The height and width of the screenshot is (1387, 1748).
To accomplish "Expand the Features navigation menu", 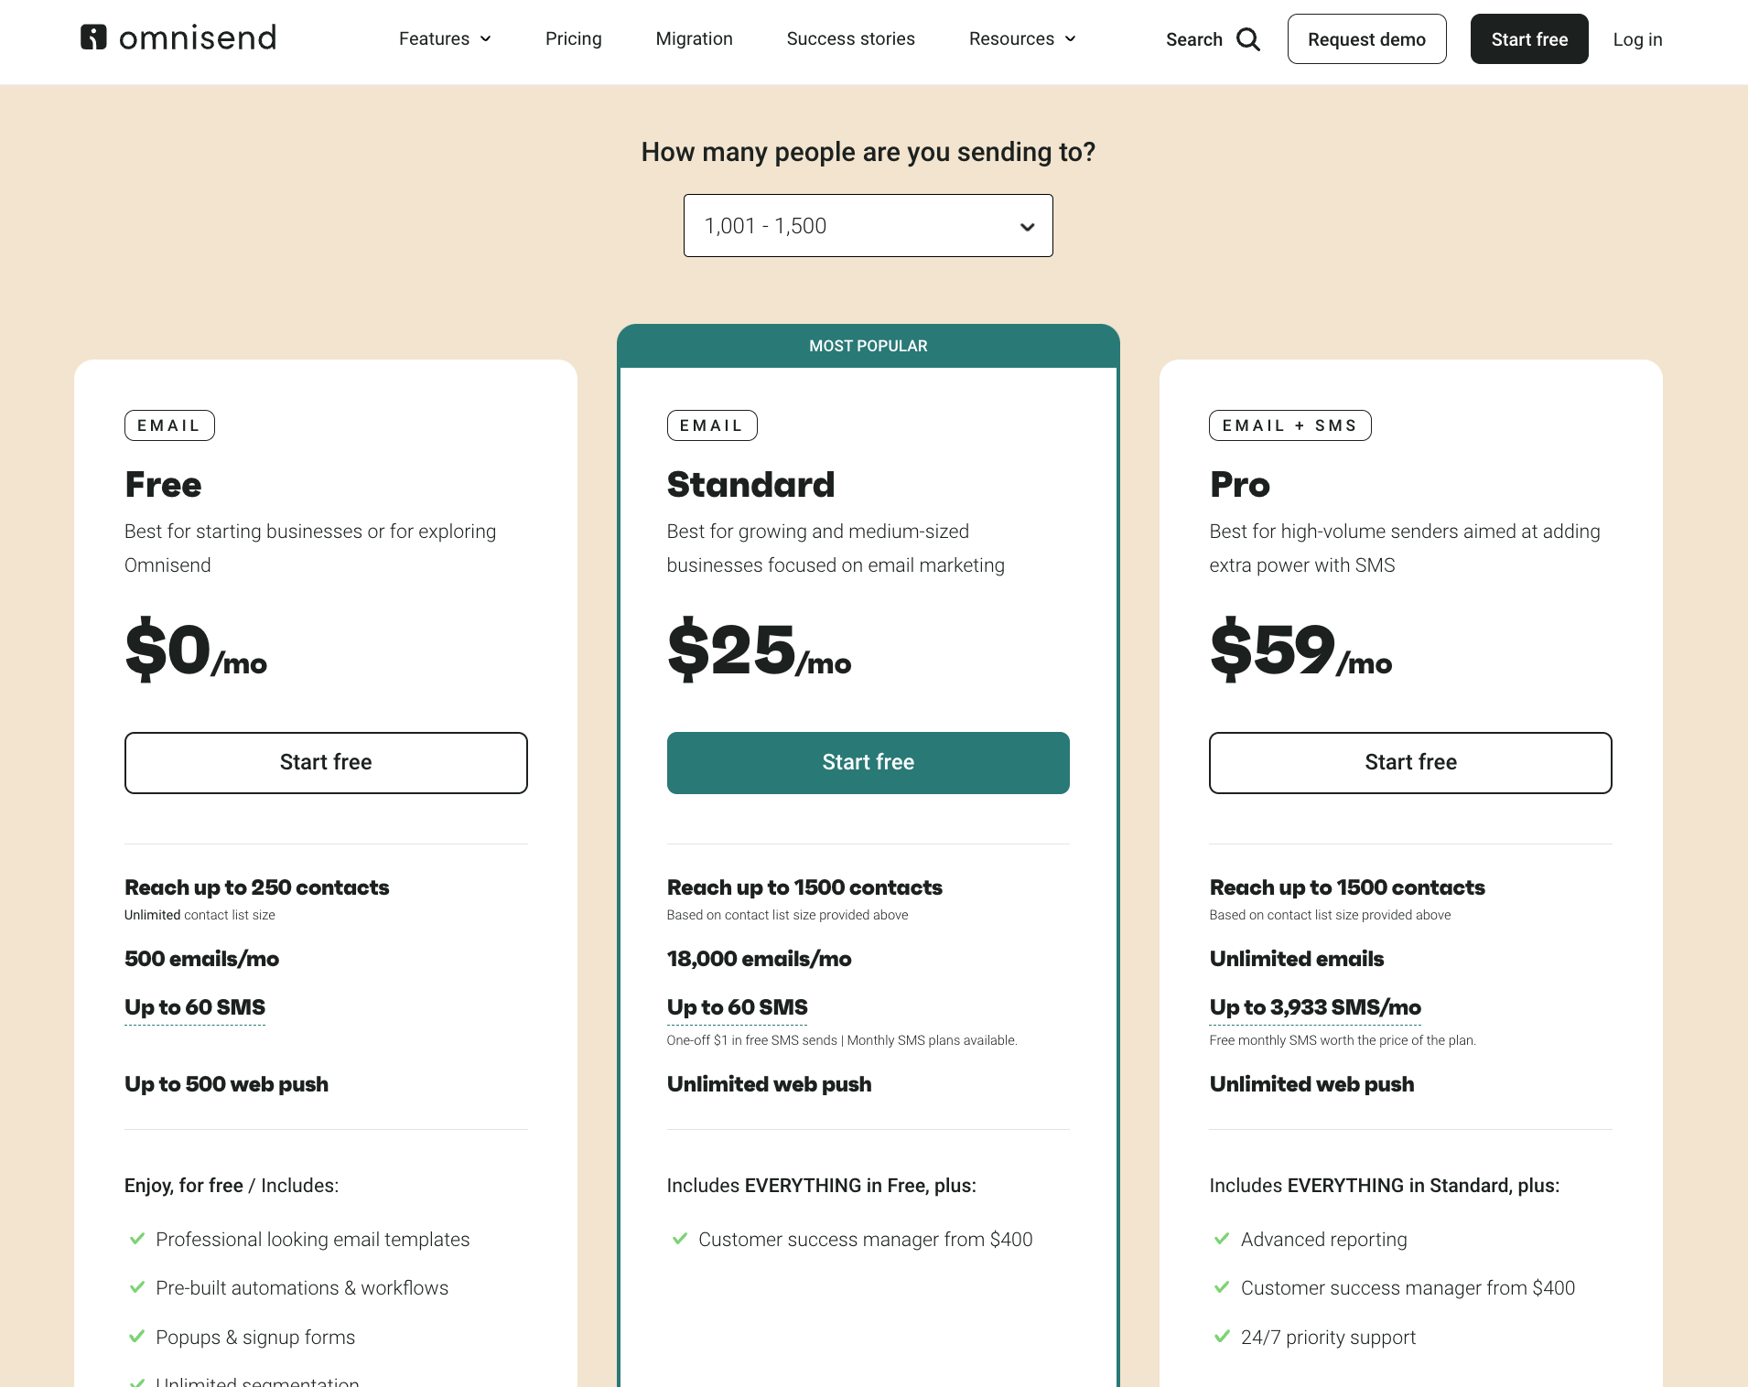I will pos(445,38).
